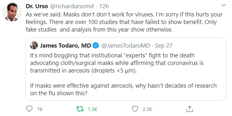Open the share upload icon

pyautogui.click(x=189, y=109)
